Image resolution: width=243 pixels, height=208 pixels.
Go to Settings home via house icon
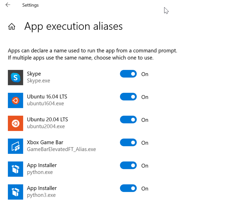(x=12, y=27)
